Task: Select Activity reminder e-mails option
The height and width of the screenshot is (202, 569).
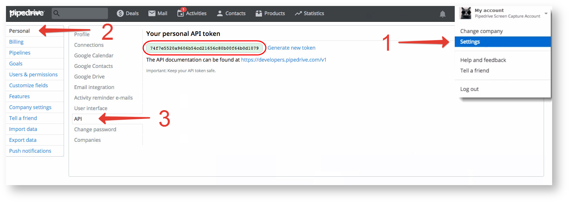Action: 103,98
